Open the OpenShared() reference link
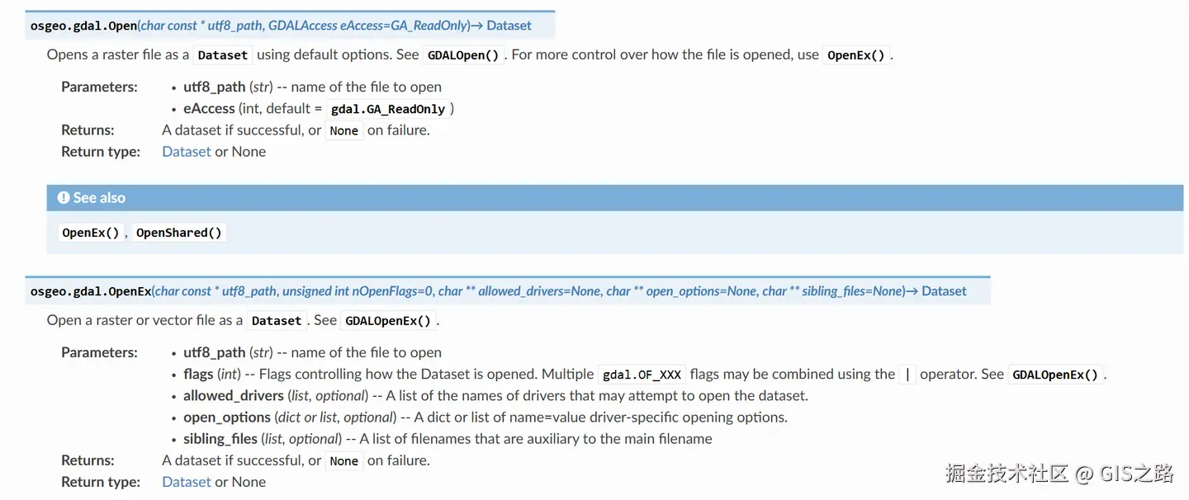Viewport: 1189px width, 500px height. pyautogui.click(x=179, y=233)
